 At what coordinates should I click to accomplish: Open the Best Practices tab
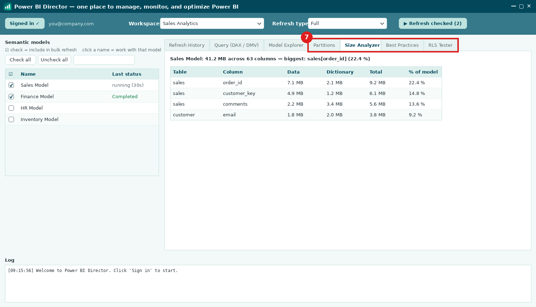pyautogui.click(x=402, y=45)
